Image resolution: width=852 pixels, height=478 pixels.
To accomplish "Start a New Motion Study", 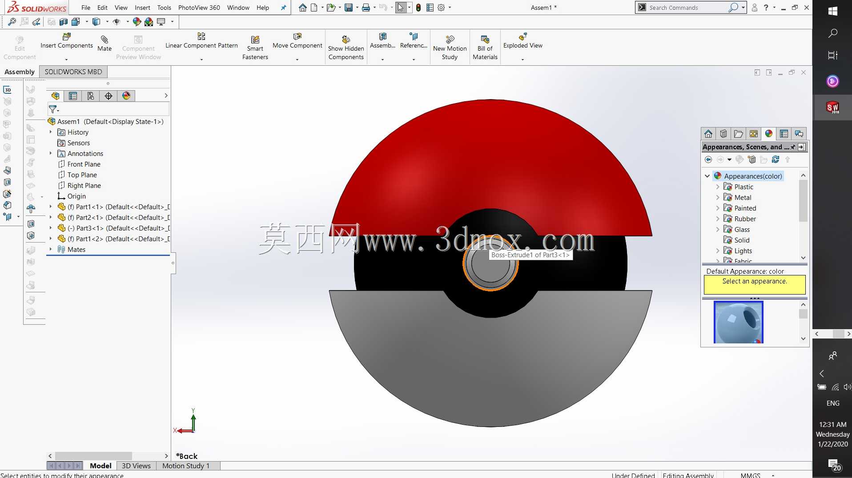I will tap(450, 48).
